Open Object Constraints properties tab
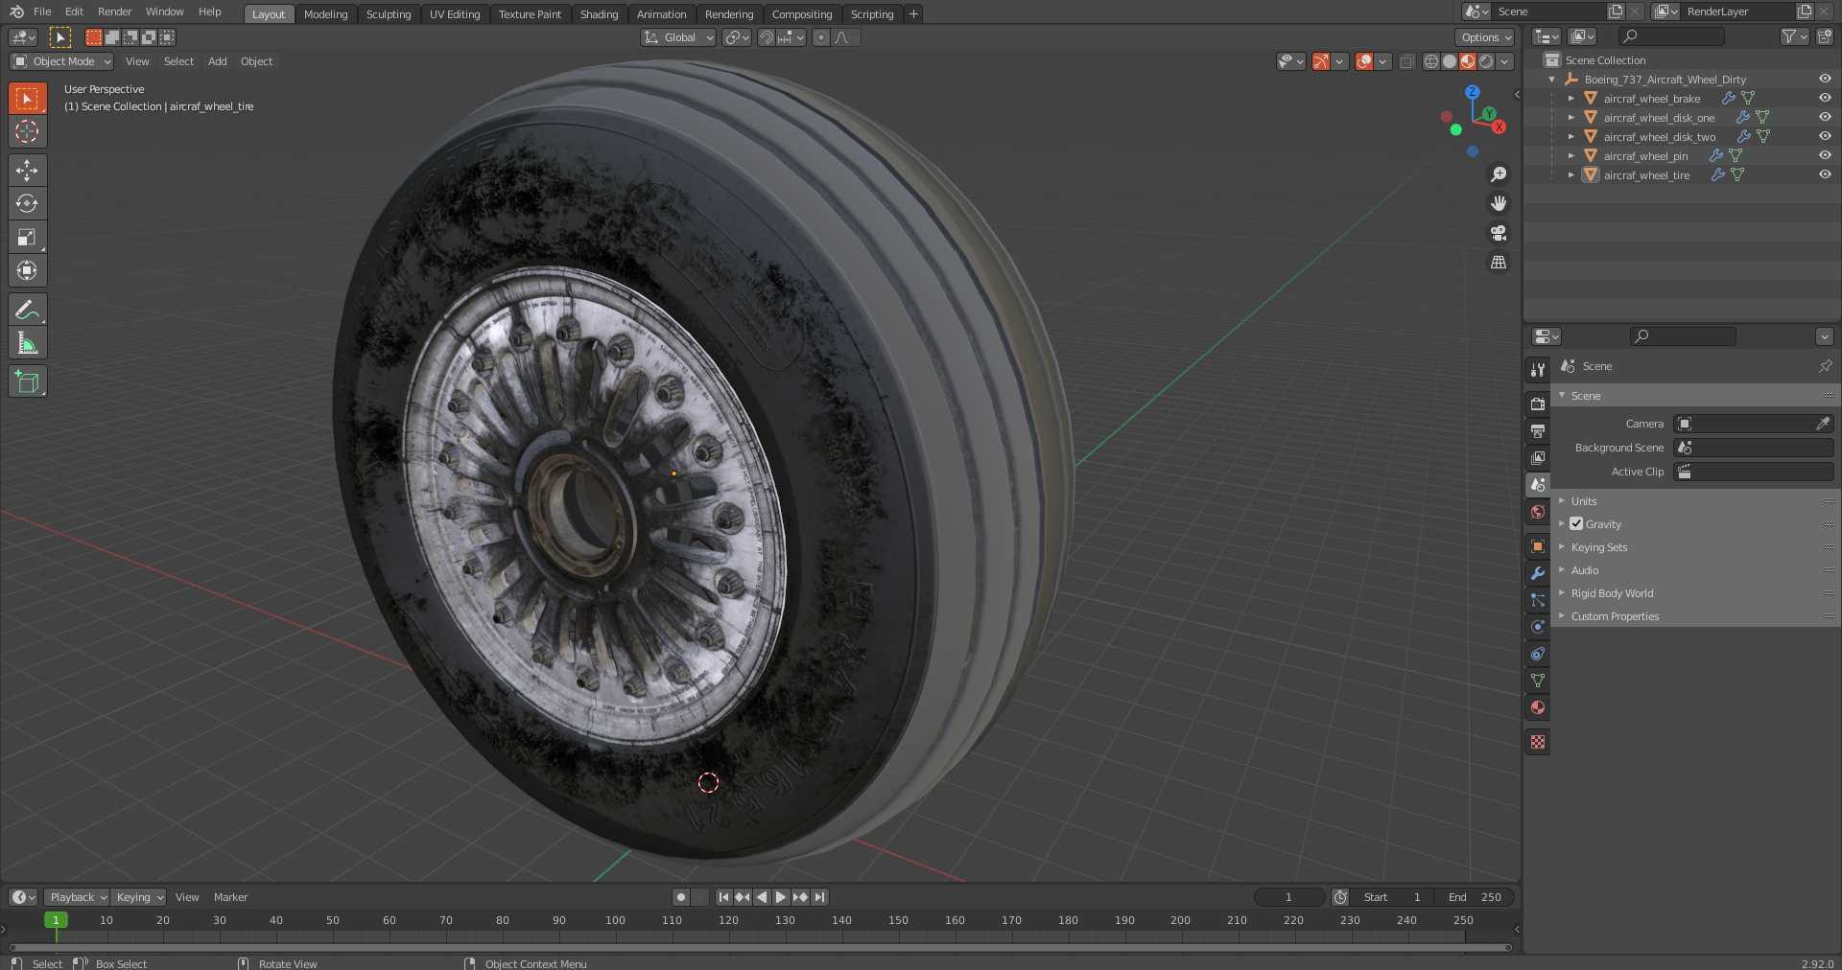 (1538, 654)
